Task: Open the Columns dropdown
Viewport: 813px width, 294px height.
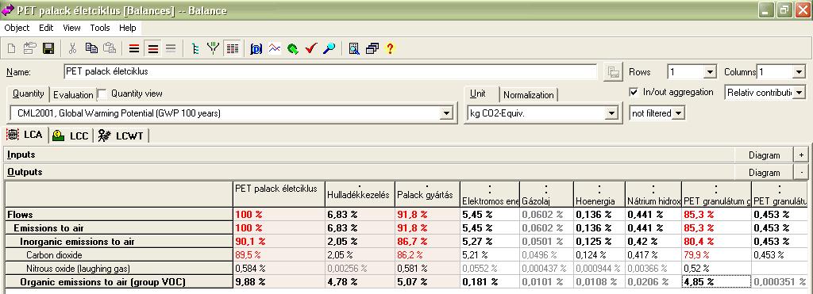Action: (799, 72)
